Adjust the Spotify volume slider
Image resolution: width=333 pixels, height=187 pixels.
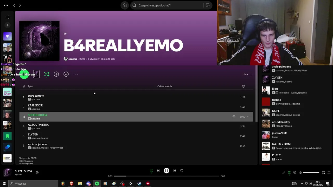311,173
